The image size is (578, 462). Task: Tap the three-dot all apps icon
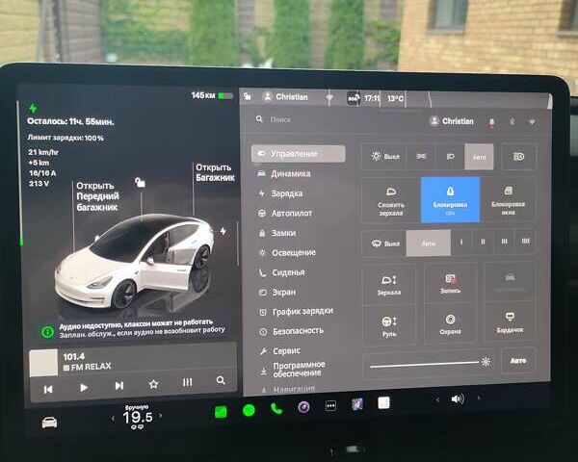[330, 406]
